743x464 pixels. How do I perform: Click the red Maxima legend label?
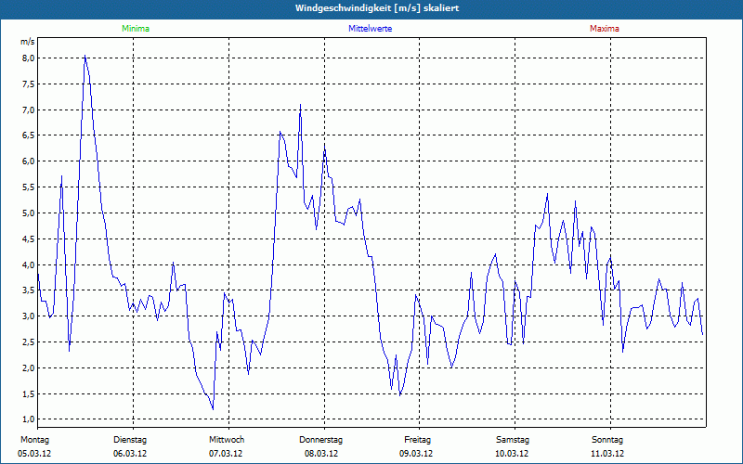tap(605, 29)
